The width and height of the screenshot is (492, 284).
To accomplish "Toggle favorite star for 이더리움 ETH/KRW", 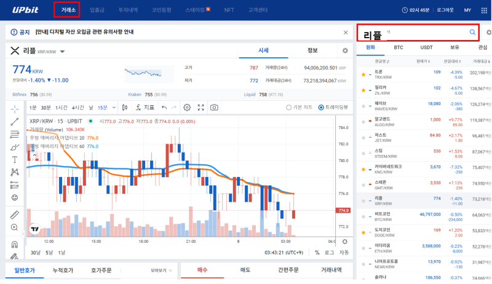I will [363, 248].
